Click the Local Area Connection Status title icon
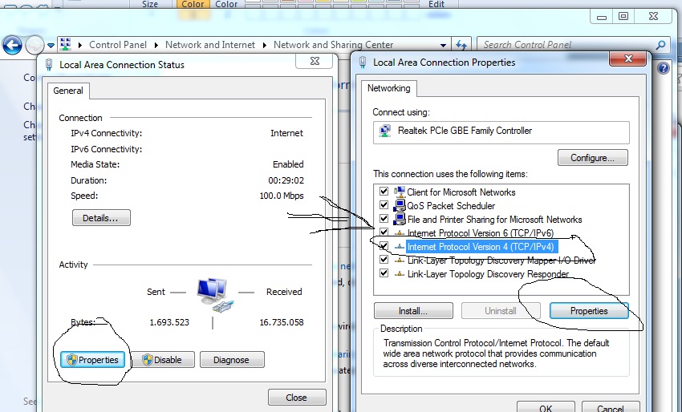Screen dimensions: 682x412 [x=49, y=65]
